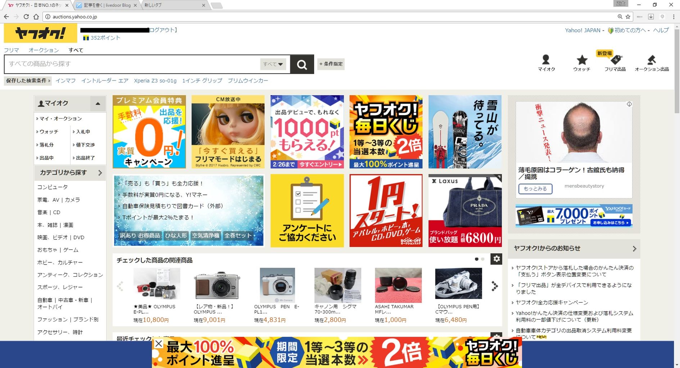Viewport: 680px width, 368px height.
Task: Open the コンピュータ category
Action: (x=53, y=187)
